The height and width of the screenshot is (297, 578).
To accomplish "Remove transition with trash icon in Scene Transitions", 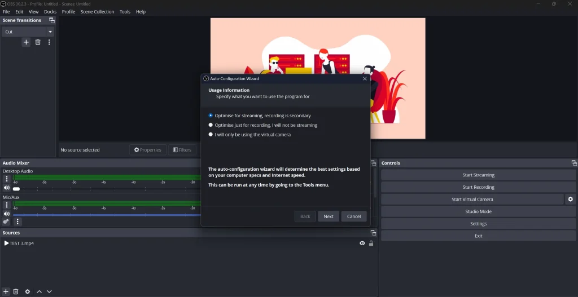I will [38, 42].
